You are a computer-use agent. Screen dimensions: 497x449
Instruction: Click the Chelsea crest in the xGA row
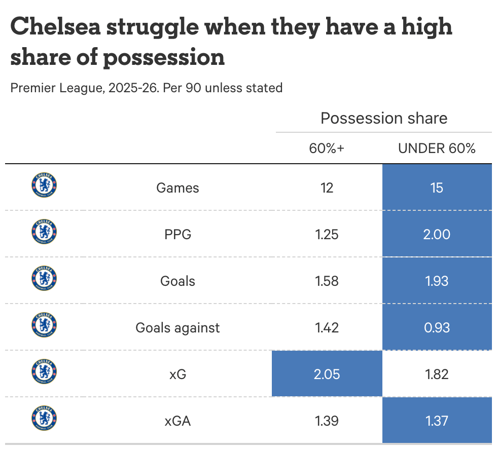pyautogui.click(x=44, y=419)
